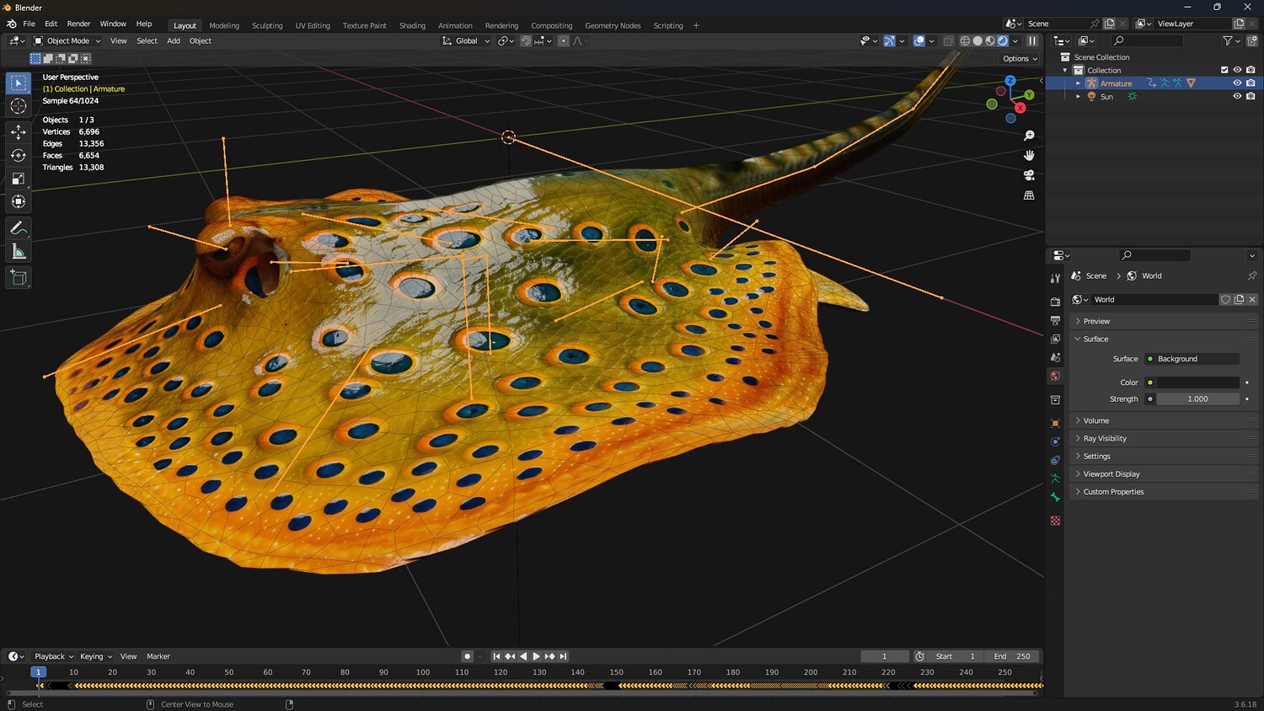Expand the Volume panel

[x=1095, y=420]
